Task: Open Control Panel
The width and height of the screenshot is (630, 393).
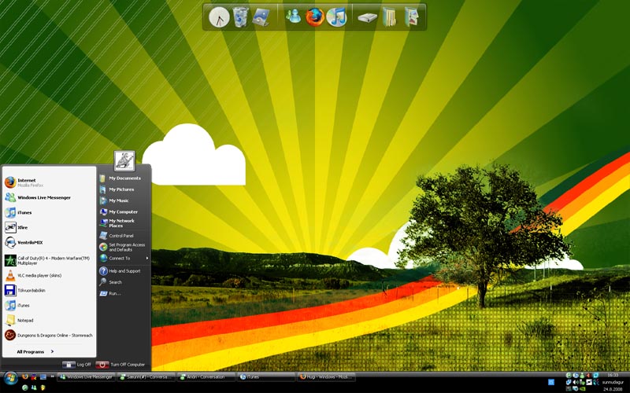Action: click(124, 236)
